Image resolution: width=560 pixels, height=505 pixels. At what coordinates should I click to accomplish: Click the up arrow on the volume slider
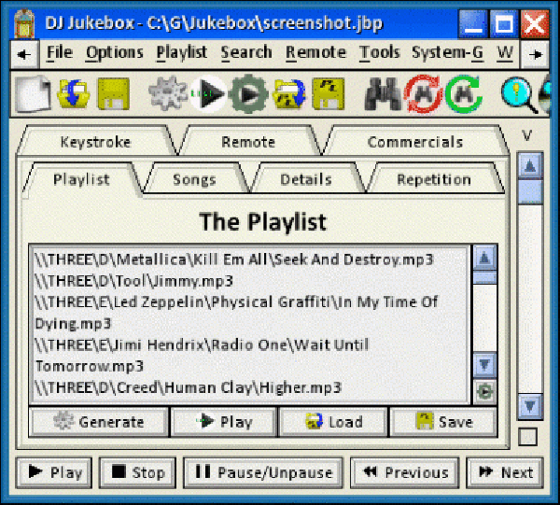pyautogui.click(x=529, y=167)
